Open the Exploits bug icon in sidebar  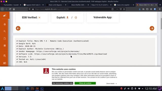click(x=5, y=24)
